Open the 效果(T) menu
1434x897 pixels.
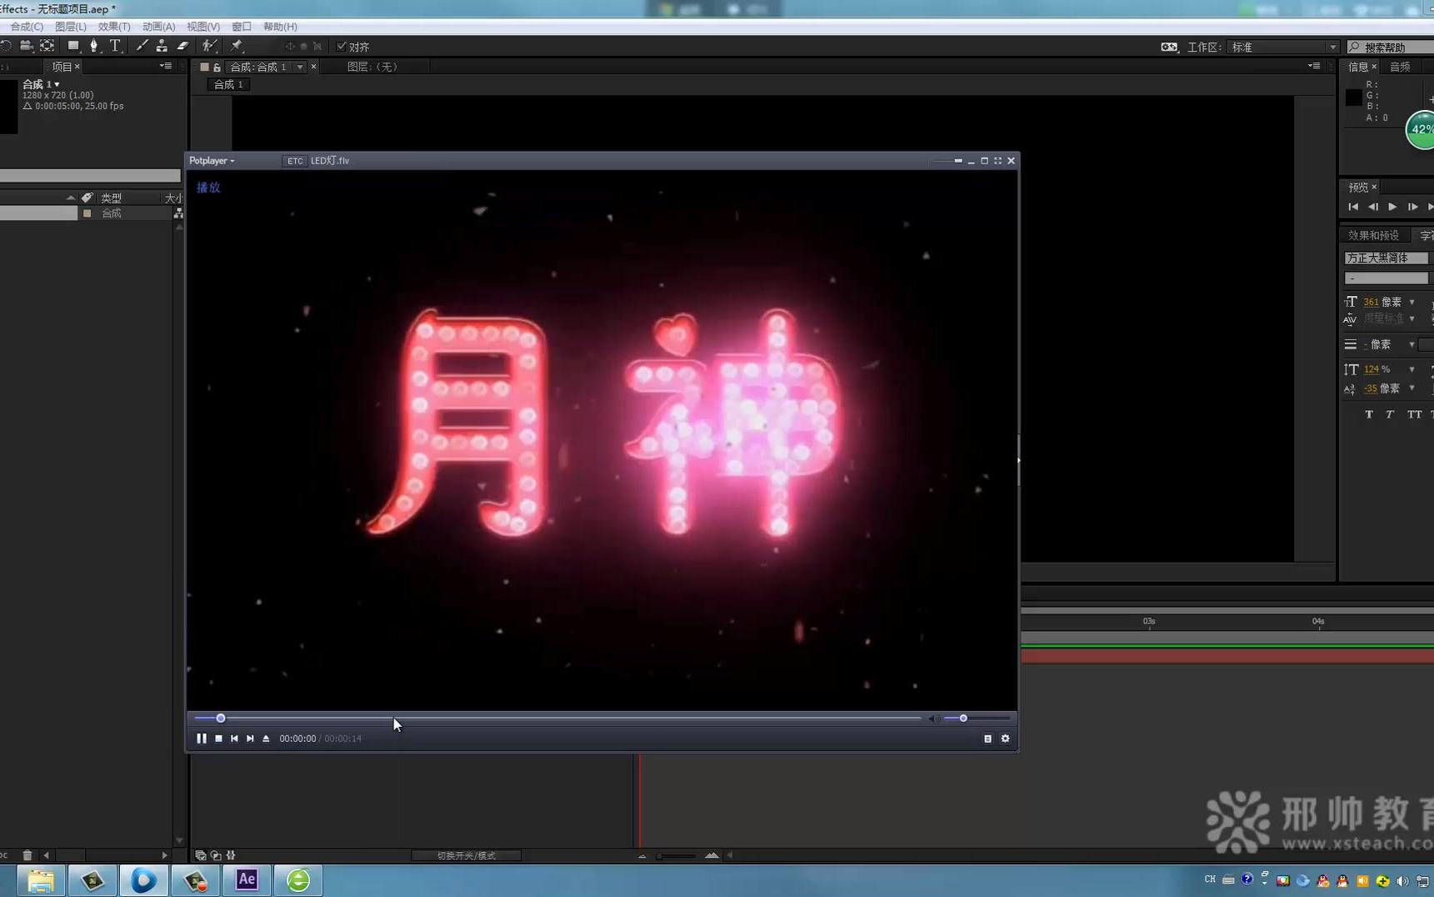pyautogui.click(x=113, y=26)
